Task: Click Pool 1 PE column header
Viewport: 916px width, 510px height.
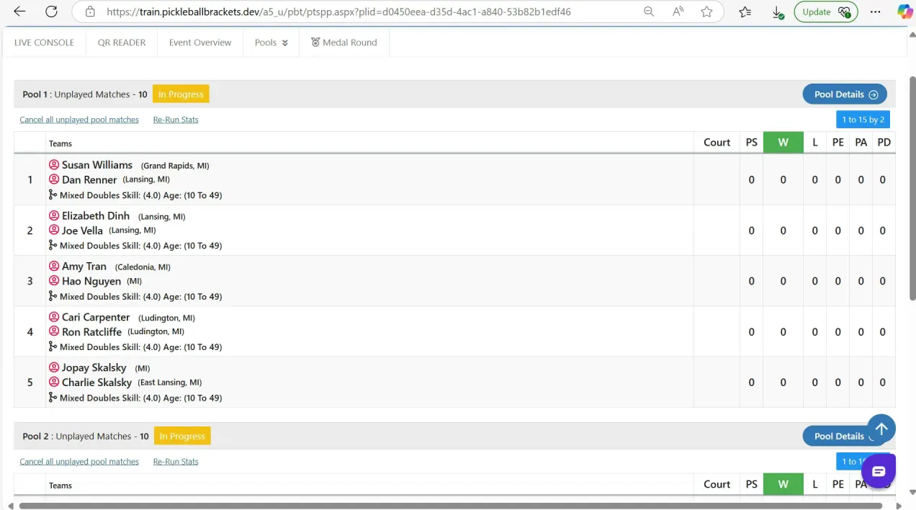Action: pos(838,142)
